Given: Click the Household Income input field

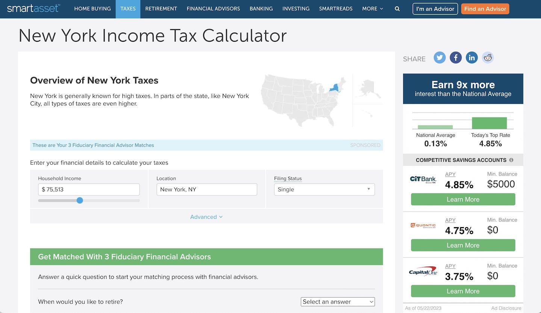Looking at the screenshot, I should (89, 190).
